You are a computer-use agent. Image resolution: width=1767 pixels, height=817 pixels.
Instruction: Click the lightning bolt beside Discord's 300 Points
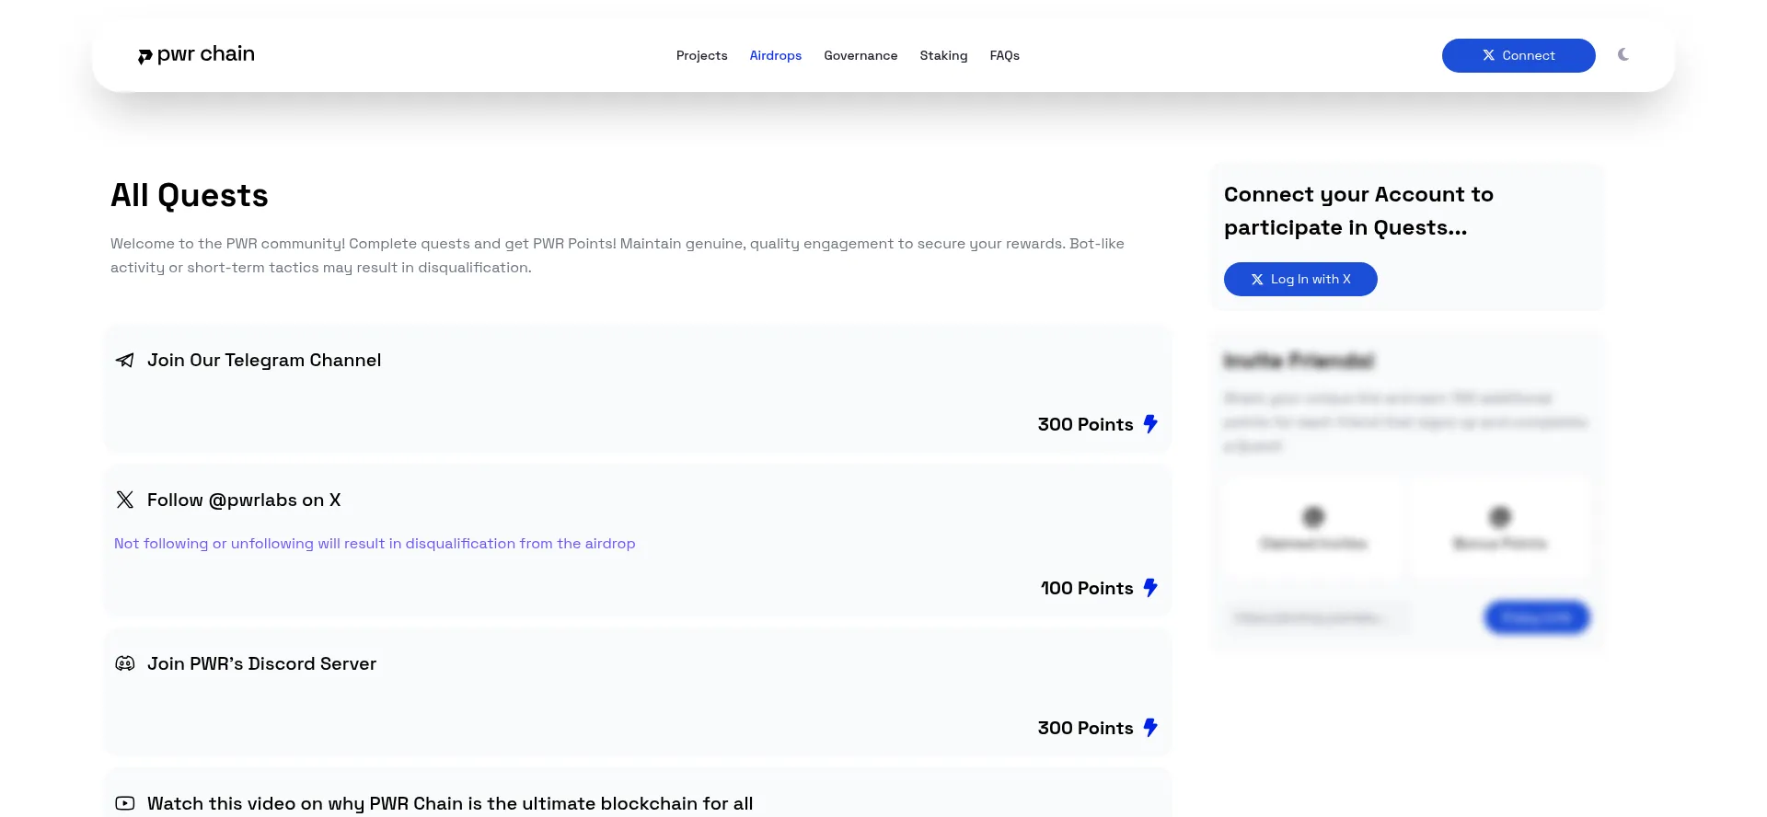[1150, 728]
